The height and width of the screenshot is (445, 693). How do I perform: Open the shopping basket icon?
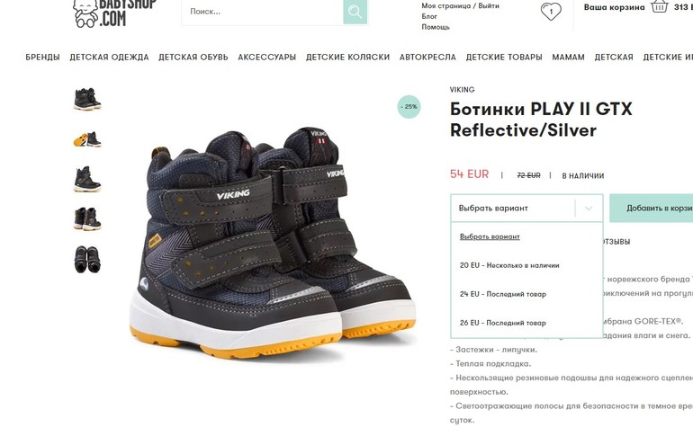click(x=659, y=6)
